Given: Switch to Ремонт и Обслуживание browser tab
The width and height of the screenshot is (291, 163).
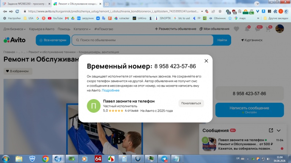Looking at the screenshot, I should (78, 4).
